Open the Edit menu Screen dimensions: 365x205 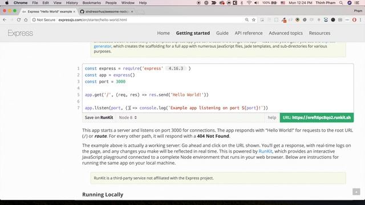pyautogui.click(x=46, y=3)
